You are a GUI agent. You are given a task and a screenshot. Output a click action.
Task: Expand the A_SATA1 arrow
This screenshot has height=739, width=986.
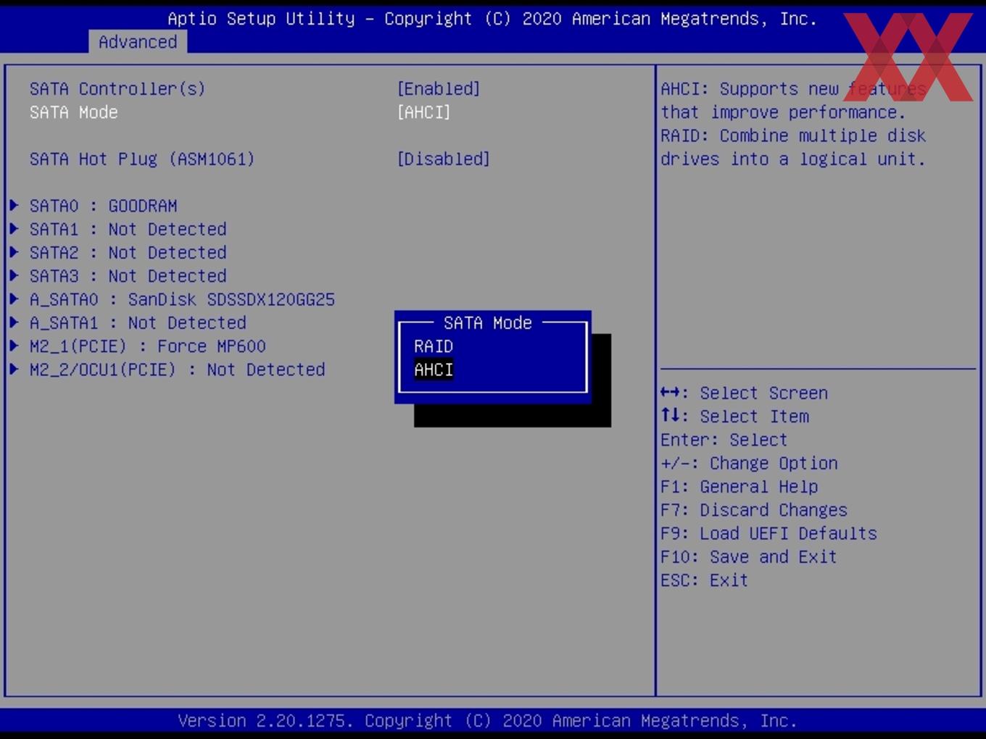(x=14, y=322)
